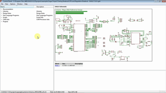Click the Arduino Mega 2560 schematic preview
The image size is (166, 93).
click(x=103, y=35)
